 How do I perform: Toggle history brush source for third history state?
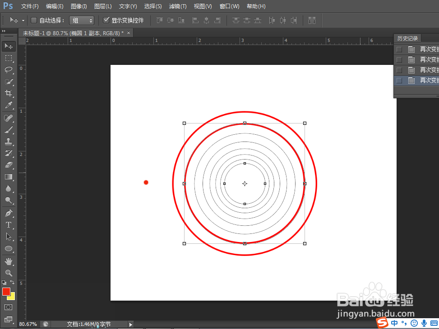click(399, 70)
